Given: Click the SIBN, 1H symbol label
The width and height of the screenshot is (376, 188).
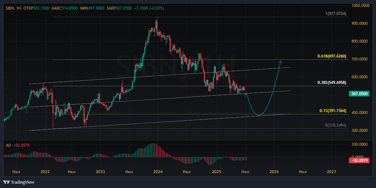Looking at the screenshot, I should (x=14, y=8).
